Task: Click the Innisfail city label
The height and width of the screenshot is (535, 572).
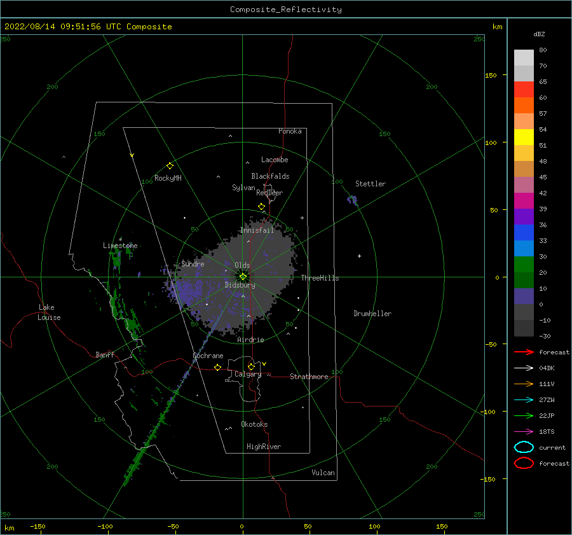Action: tap(257, 230)
